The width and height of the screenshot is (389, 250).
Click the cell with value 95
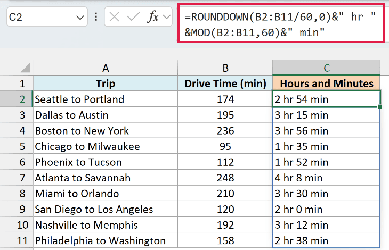coord(225,146)
